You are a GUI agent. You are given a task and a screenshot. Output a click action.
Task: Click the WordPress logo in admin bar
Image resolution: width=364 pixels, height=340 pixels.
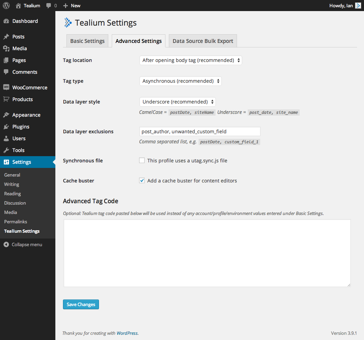click(6, 6)
